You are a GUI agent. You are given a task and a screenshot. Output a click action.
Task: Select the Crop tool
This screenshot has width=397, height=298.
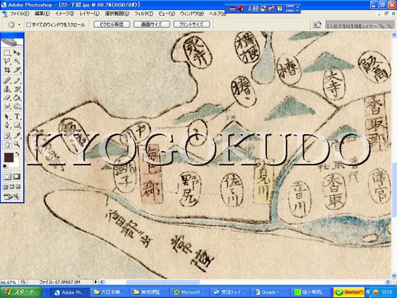coord(7,69)
